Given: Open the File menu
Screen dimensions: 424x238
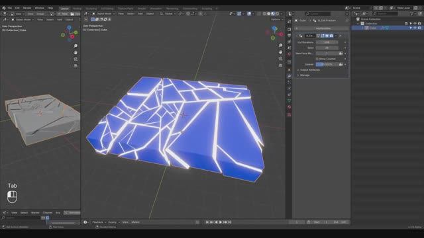Looking at the screenshot, I should pos(10,8).
